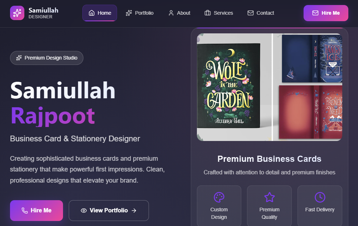Click the palette icon above Custom Design

point(219,197)
